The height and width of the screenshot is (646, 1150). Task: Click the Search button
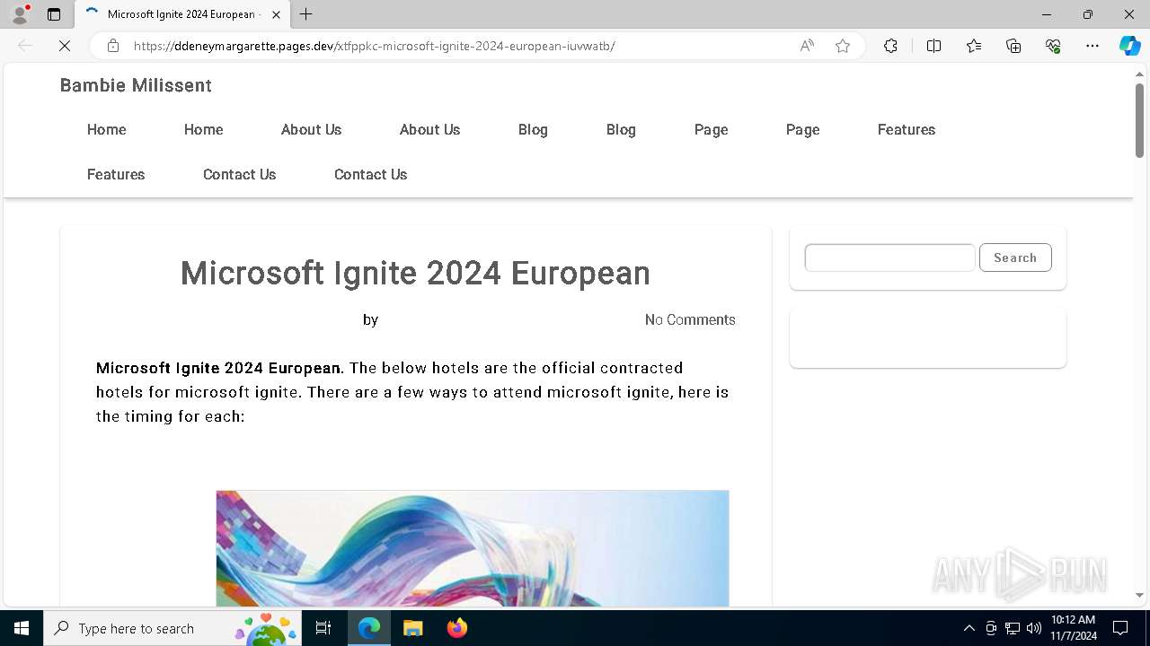(x=1015, y=258)
